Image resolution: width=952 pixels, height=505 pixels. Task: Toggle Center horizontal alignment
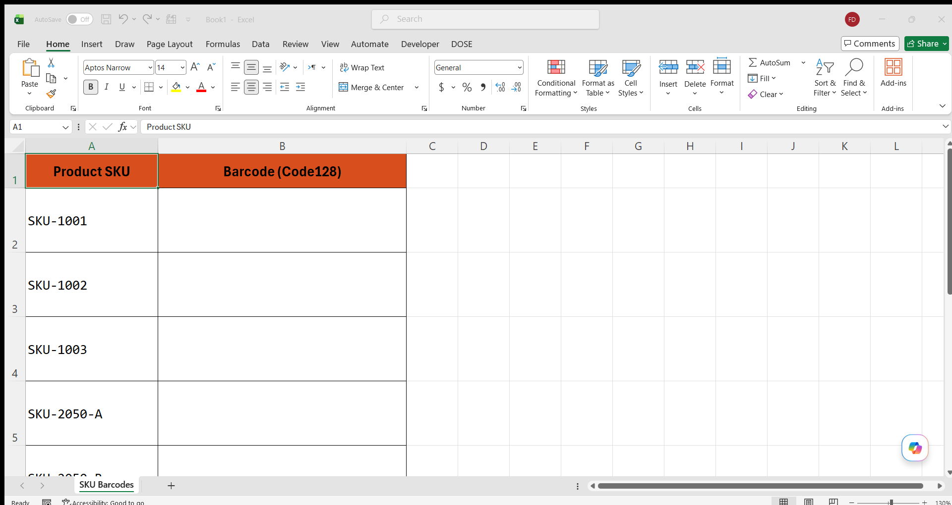point(251,87)
